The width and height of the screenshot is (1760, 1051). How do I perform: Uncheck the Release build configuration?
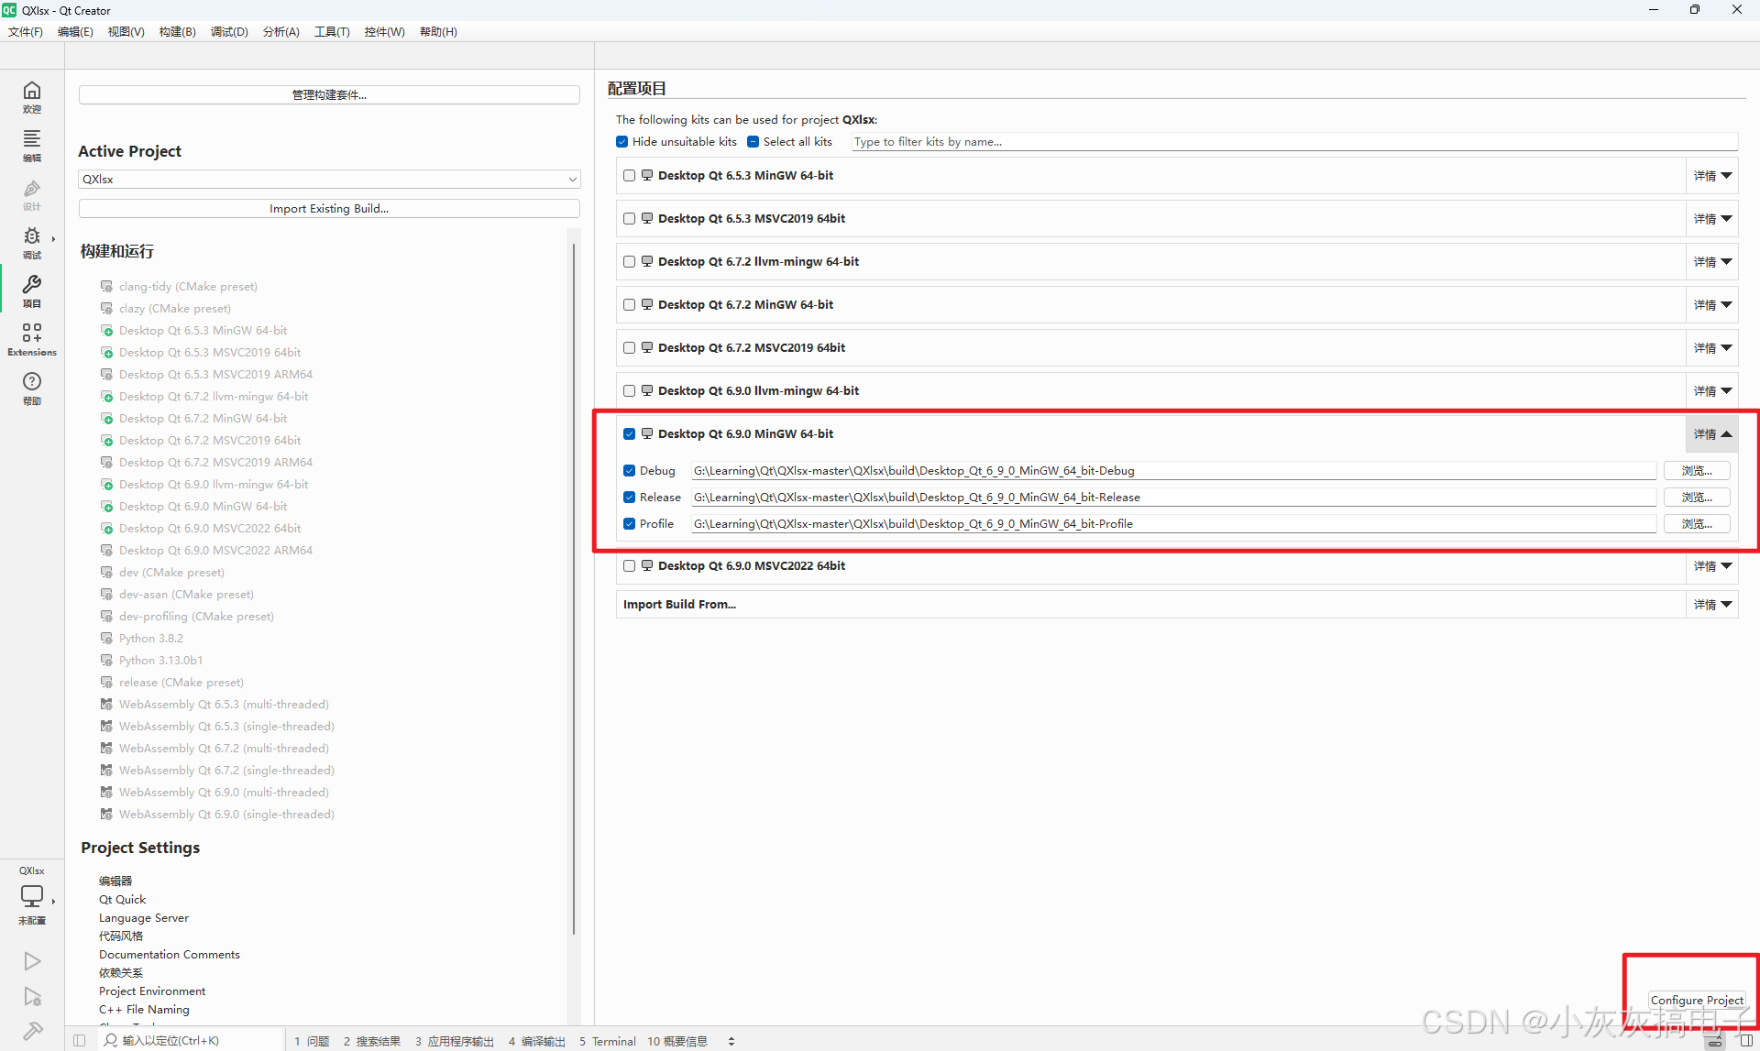tap(630, 498)
